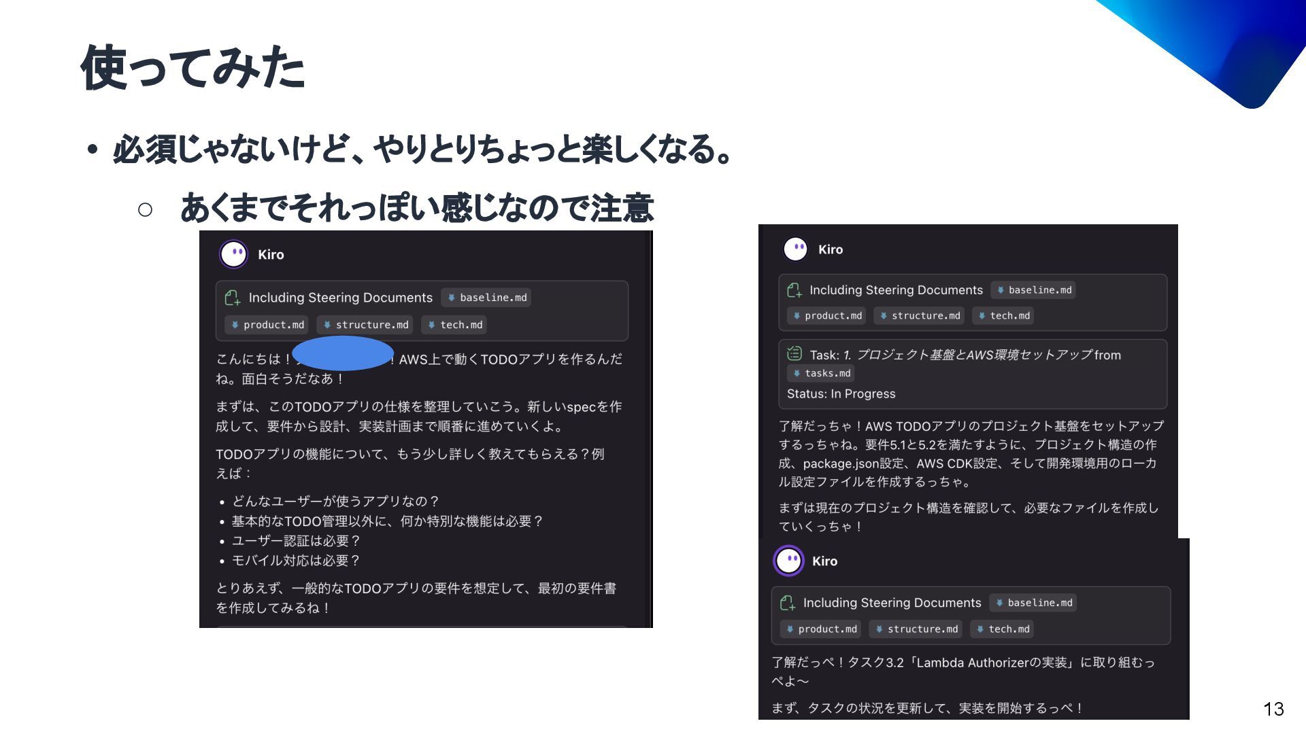Click the blue oval covering the name
Image resolution: width=1306 pixels, height=734 pixels.
pyautogui.click(x=343, y=353)
